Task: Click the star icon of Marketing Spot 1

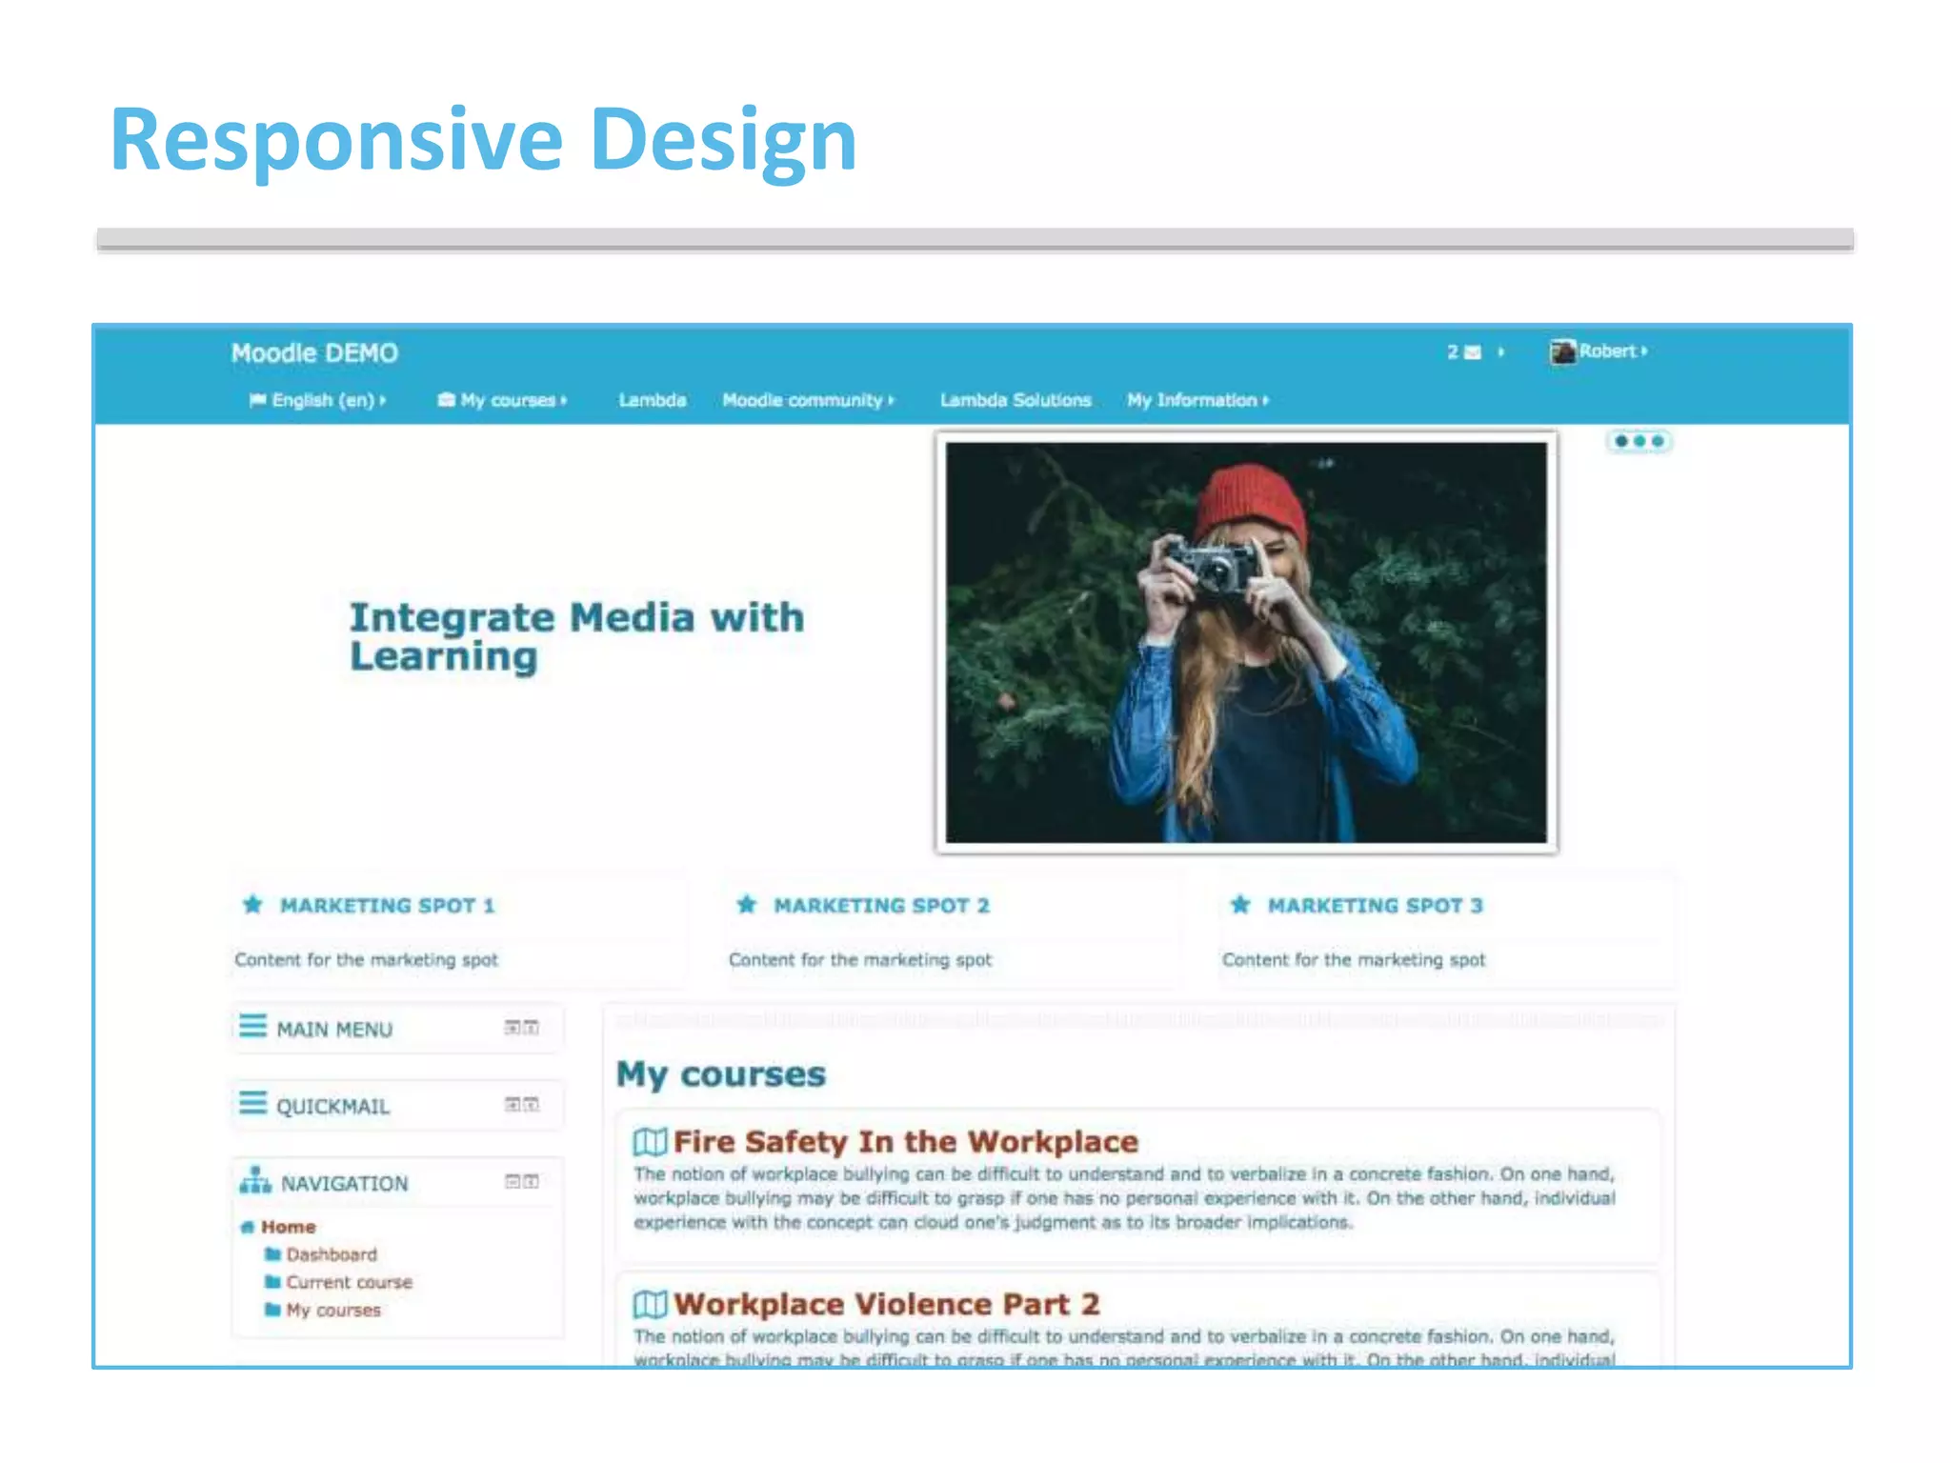Action: click(252, 904)
